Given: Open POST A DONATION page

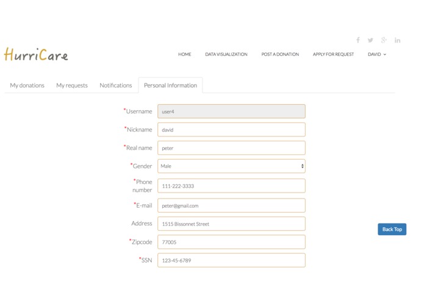Looking at the screenshot, I should coord(280,54).
